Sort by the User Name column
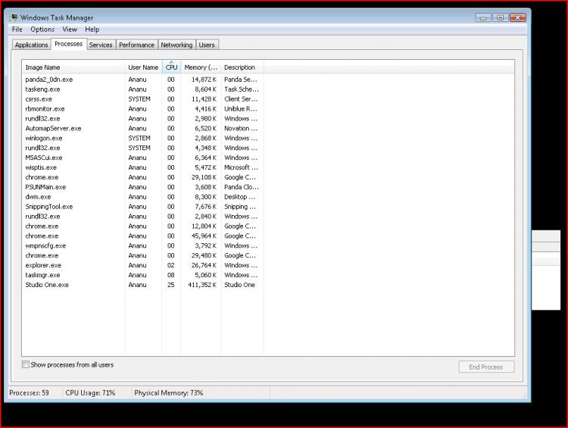This screenshot has width=568, height=428. [x=143, y=67]
